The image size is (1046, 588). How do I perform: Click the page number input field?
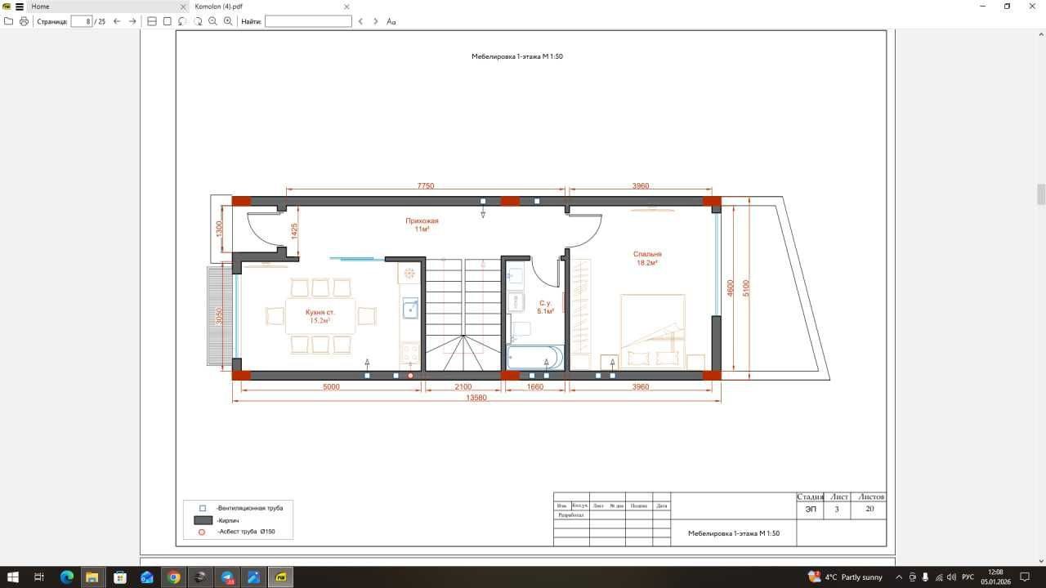pos(82,21)
